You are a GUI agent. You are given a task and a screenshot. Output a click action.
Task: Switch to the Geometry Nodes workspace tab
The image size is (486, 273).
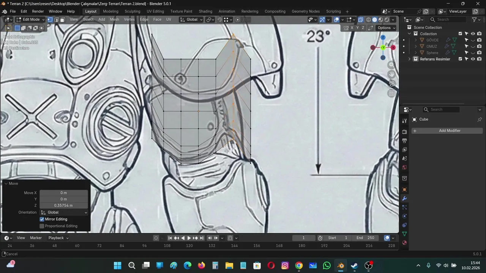click(x=305, y=11)
